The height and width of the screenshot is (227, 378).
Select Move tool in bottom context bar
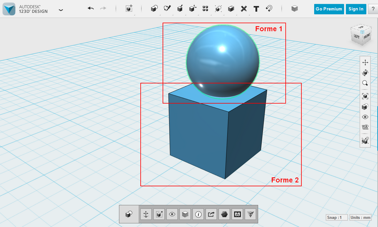[x=146, y=214]
